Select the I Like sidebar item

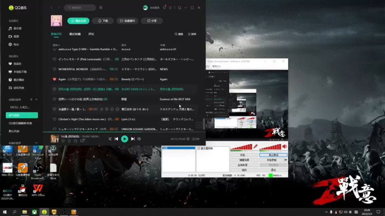[x=15, y=64]
